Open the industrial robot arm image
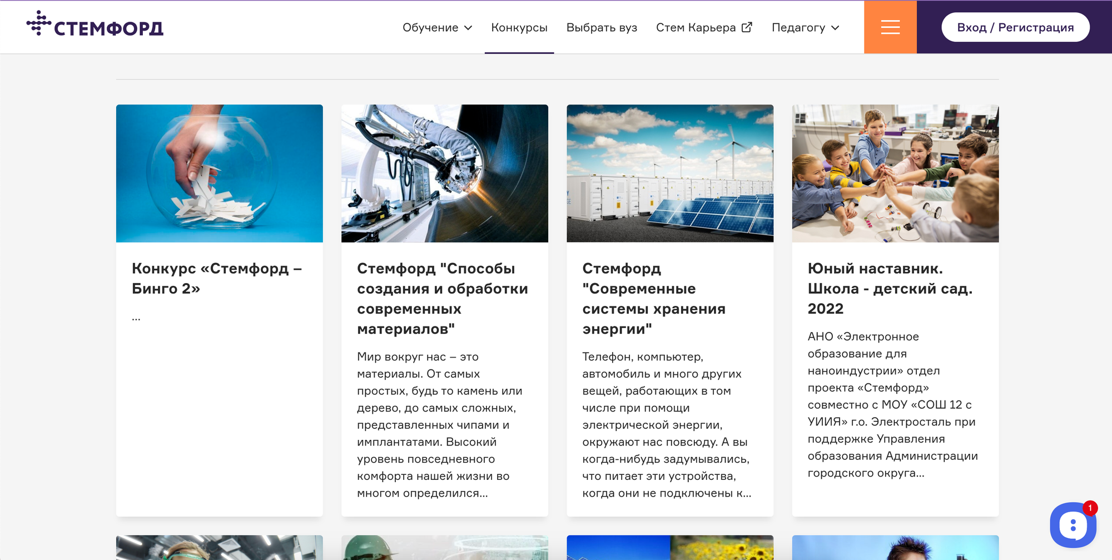The width and height of the screenshot is (1112, 560). point(444,174)
